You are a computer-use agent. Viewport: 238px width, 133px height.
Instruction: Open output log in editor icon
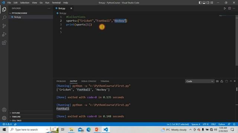pyautogui.click(x=226, y=81)
